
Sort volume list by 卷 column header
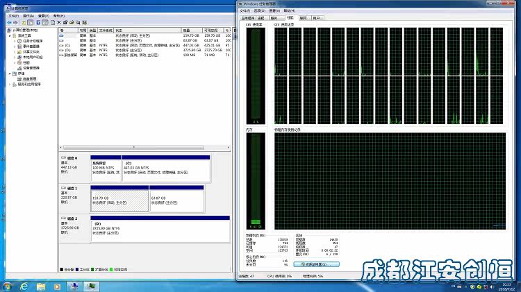(x=68, y=31)
